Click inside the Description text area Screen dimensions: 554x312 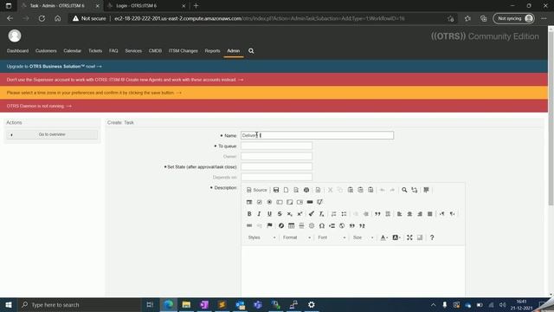353,270
